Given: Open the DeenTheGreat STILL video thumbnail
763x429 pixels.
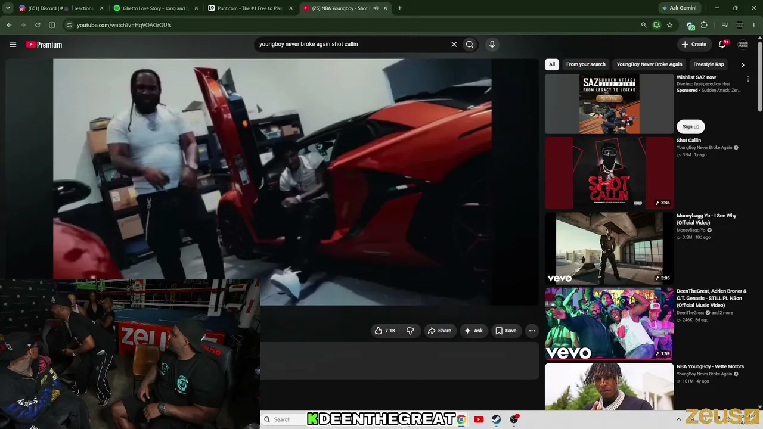Looking at the screenshot, I should [x=609, y=324].
